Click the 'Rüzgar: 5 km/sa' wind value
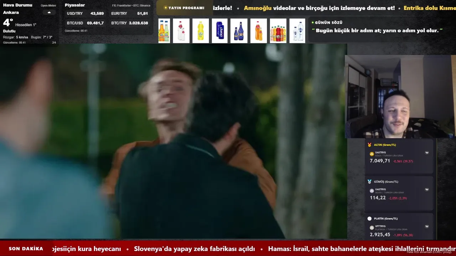 pyautogui.click(x=15, y=37)
